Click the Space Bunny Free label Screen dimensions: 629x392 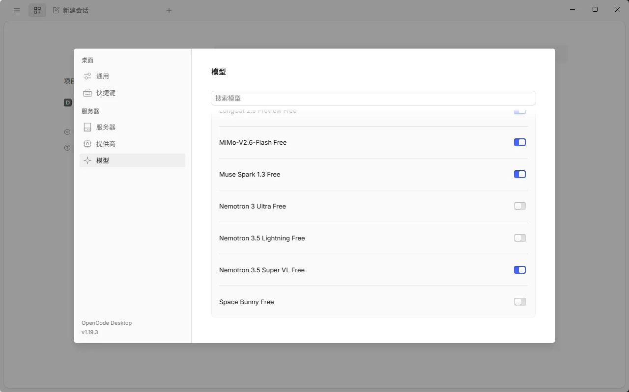247,302
